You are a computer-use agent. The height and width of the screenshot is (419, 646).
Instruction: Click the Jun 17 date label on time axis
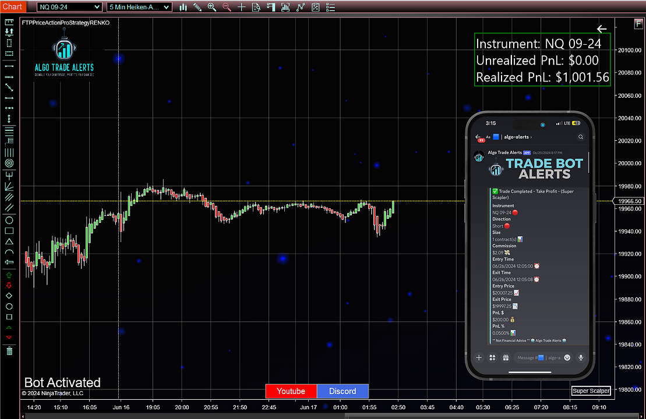[308, 407]
